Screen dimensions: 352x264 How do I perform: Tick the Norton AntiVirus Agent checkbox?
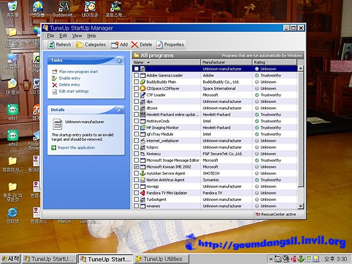(136, 180)
